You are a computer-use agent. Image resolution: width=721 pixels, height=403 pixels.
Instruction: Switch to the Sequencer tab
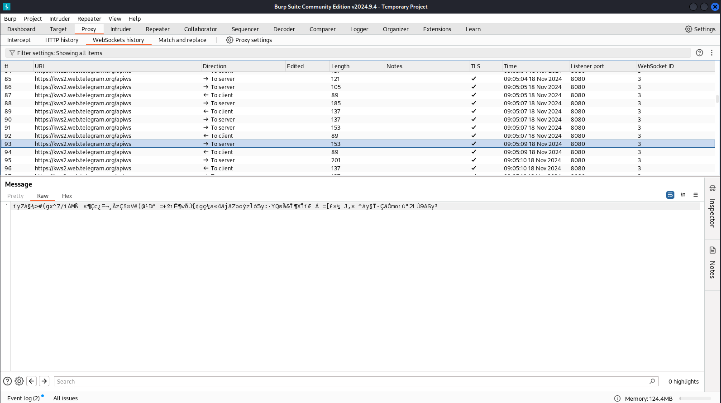pos(245,29)
